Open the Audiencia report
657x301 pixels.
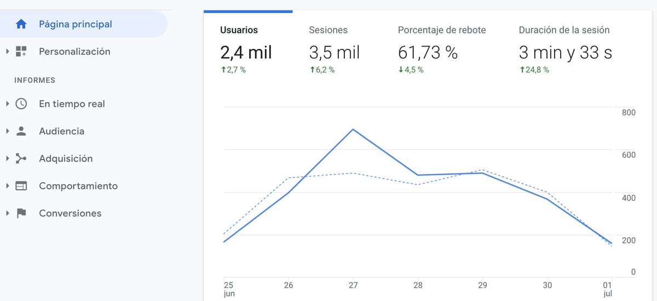pos(61,131)
